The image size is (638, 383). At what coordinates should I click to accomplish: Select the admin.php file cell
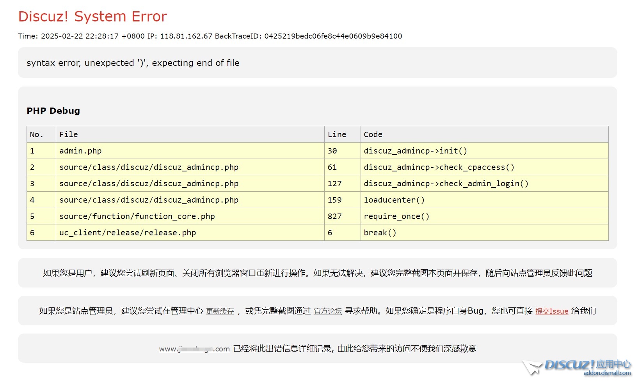80,151
